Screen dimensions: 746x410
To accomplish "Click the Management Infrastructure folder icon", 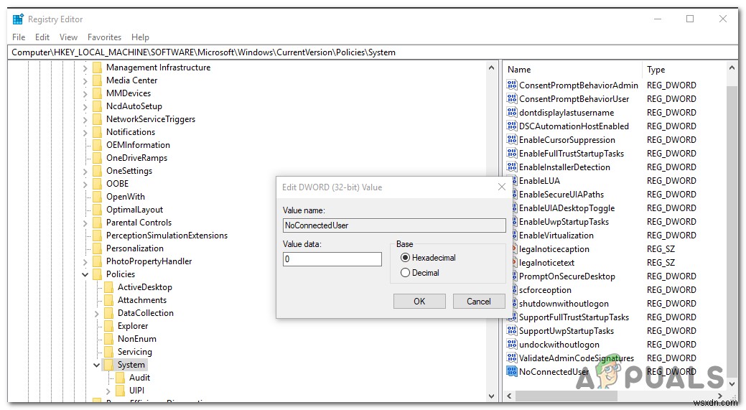I will 98,67.
